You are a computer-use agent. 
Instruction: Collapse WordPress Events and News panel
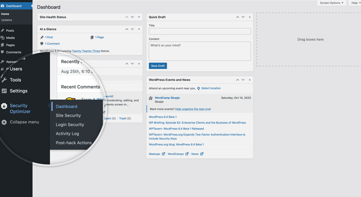click(x=250, y=80)
